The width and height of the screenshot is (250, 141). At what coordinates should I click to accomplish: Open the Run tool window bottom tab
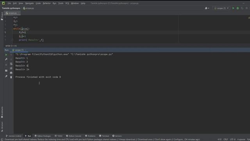28,136
